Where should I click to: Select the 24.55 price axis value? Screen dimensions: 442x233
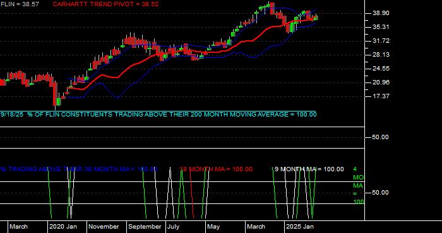(x=381, y=69)
